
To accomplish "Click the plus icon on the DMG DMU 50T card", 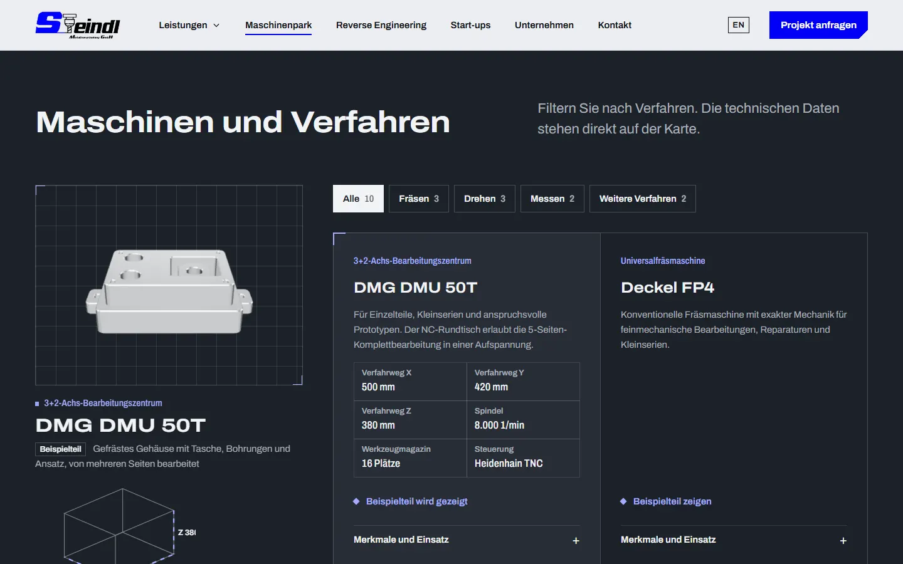I will pyautogui.click(x=576, y=540).
